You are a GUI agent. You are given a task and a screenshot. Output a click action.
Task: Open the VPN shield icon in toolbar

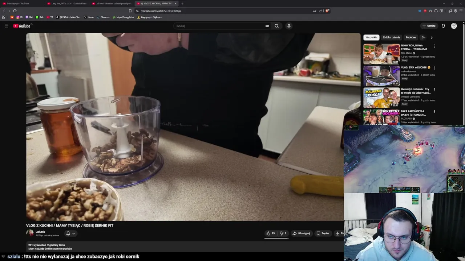point(456,11)
